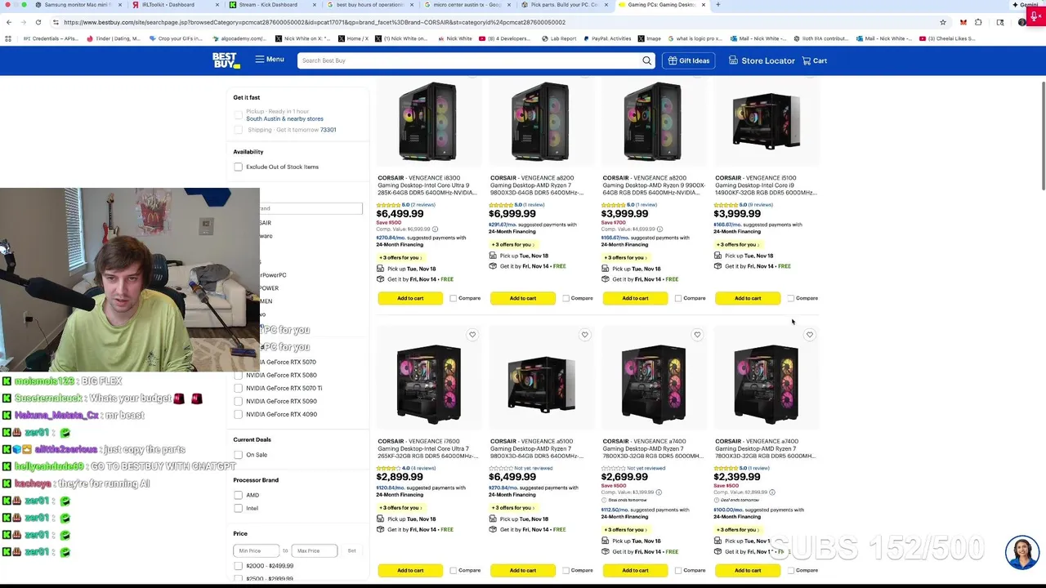Image resolution: width=1046 pixels, height=588 pixels.
Task: Click info icon next to Comp. Value $3,199.99
Action: pyautogui.click(x=659, y=492)
